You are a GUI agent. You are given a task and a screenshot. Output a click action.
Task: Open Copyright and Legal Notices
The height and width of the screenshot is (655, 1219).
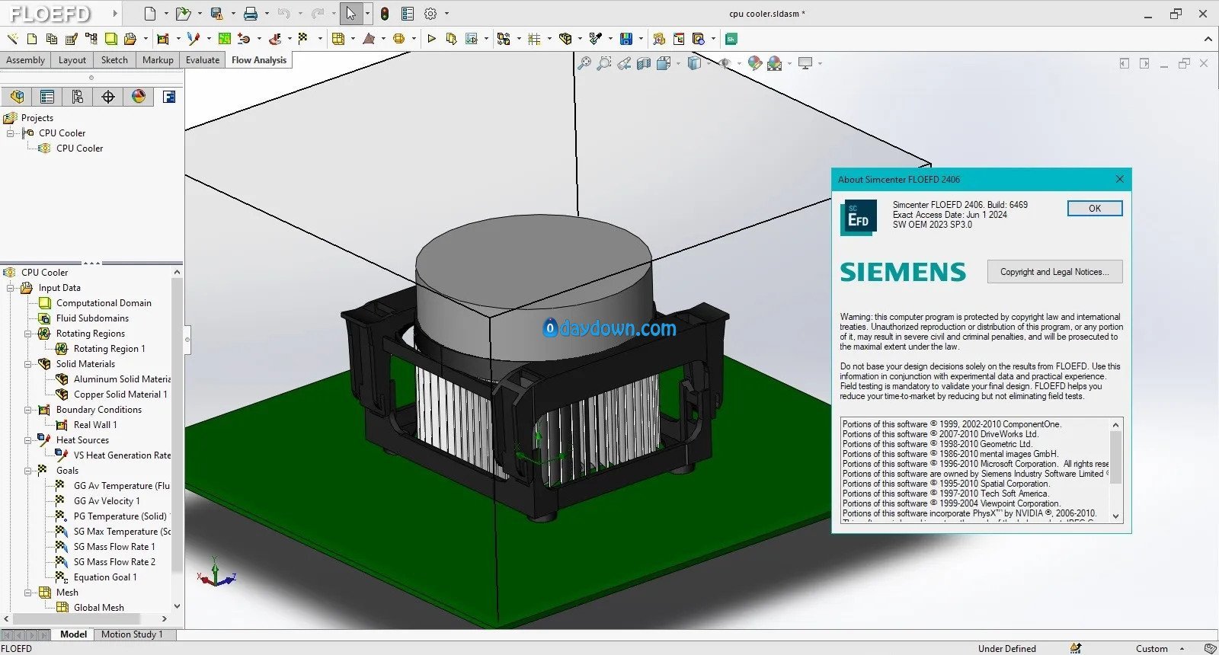(1054, 272)
